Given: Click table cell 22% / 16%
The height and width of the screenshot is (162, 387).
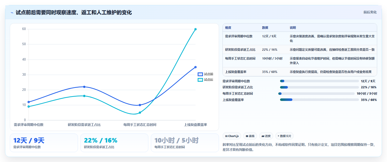Looking at the screenshot, I should tap(270, 49).
